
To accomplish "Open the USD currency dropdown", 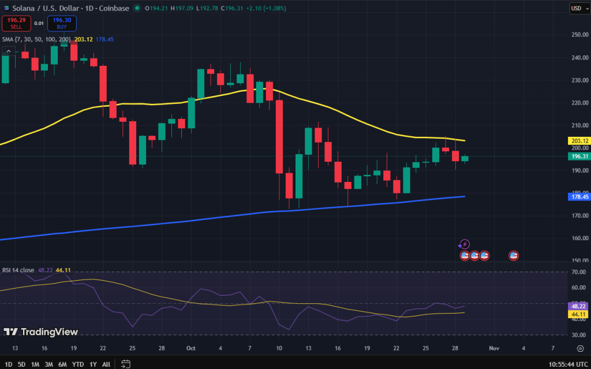I will tap(580, 8).
